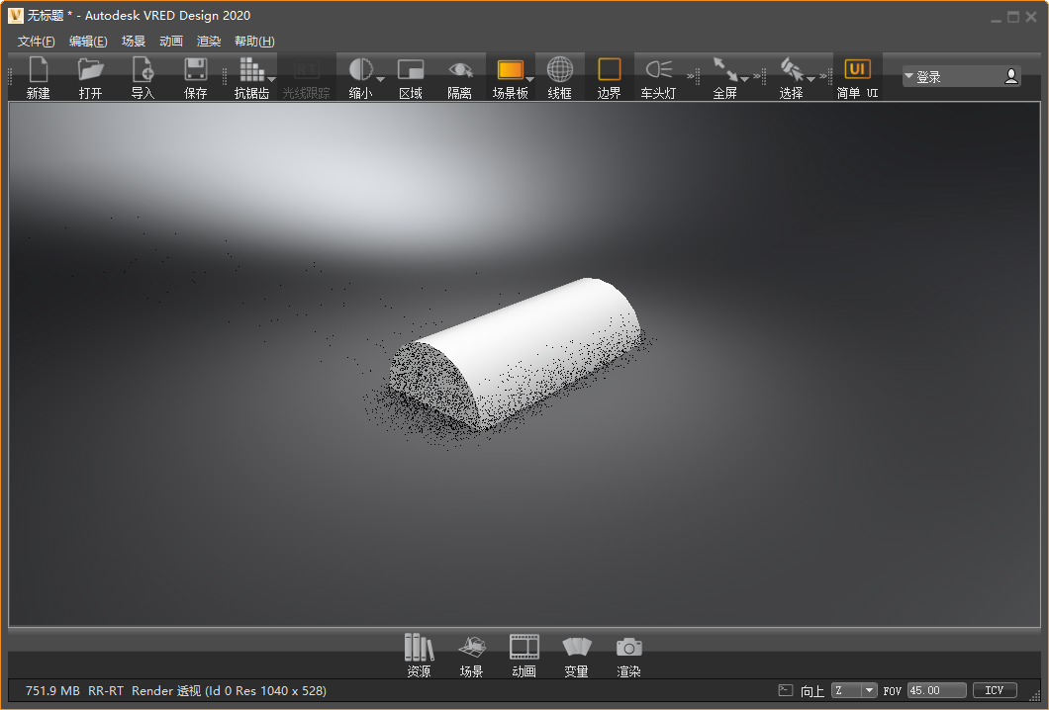Open the 资源 (Assets) panel at the bottom
The image size is (1049, 710).
(418, 653)
